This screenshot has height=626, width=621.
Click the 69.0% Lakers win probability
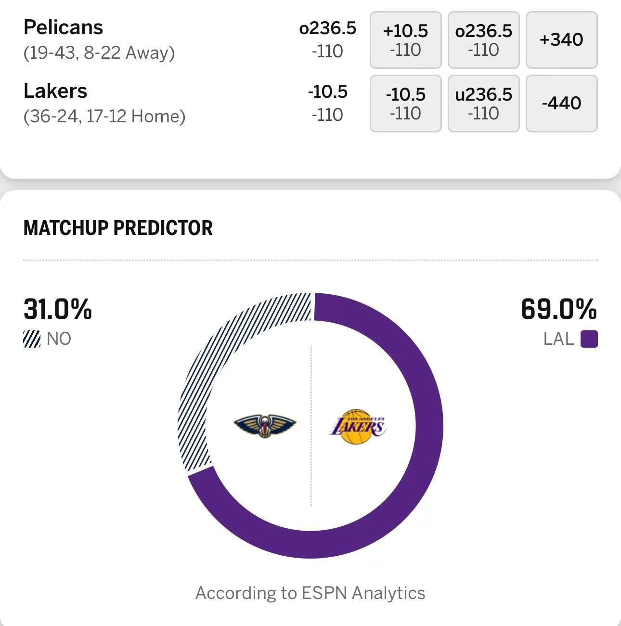558,309
